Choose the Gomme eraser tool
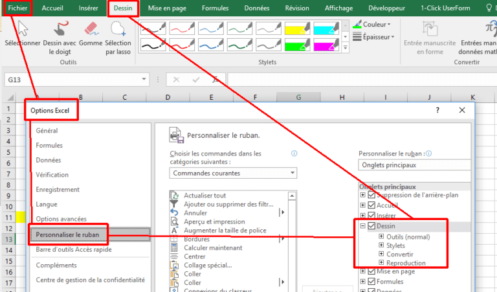The height and width of the screenshot is (292, 497). point(91,37)
